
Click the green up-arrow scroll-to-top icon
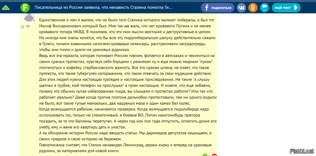(6, 8)
